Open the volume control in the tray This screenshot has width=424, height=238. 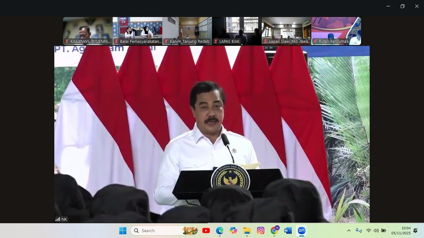pos(376,231)
